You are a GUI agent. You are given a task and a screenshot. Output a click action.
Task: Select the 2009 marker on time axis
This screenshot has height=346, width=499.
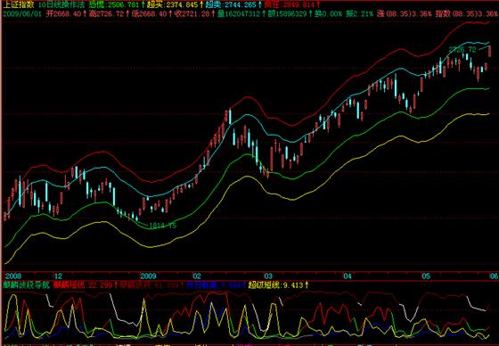point(148,276)
